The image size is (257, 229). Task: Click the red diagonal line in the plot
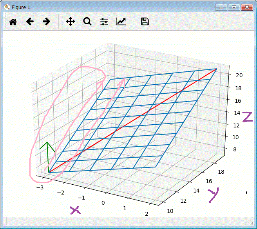[133, 120]
